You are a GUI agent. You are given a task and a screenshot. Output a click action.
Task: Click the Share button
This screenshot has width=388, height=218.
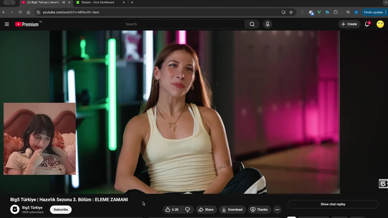click(x=206, y=210)
